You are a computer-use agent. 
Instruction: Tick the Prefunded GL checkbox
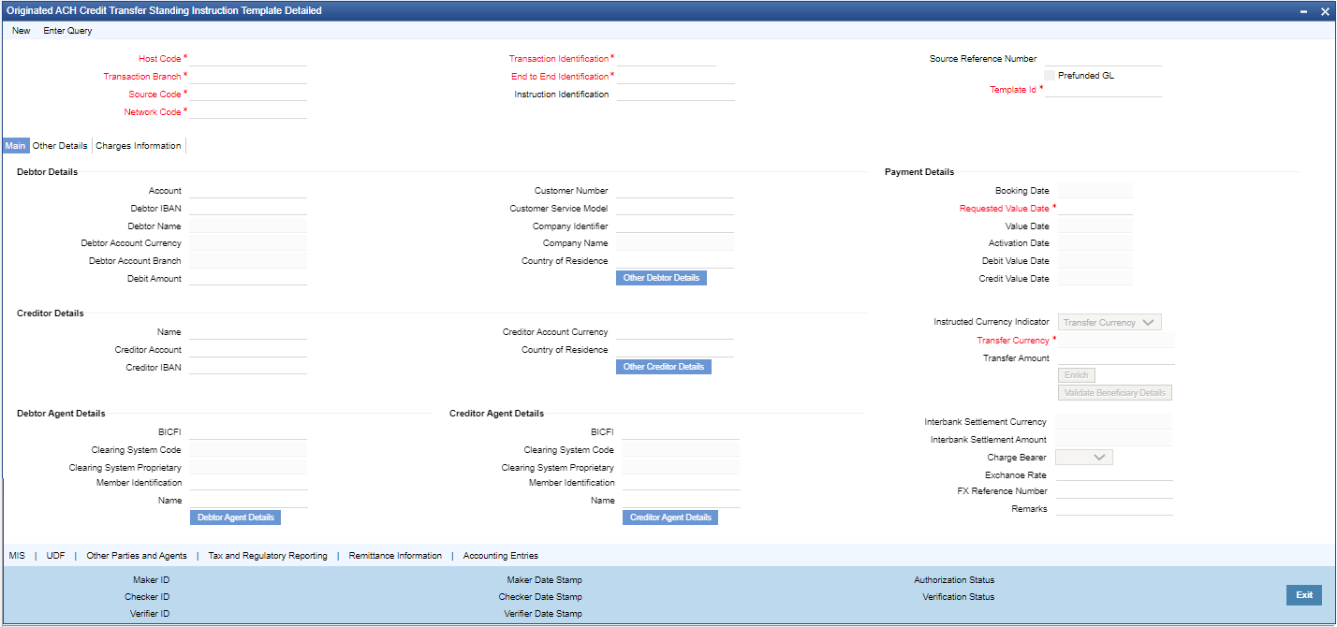pyautogui.click(x=1050, y=75)
